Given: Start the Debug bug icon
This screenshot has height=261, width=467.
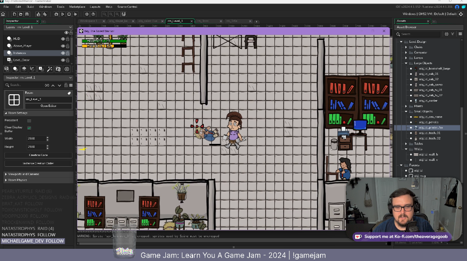Looking at the screenshot, I should pos(56,14).
